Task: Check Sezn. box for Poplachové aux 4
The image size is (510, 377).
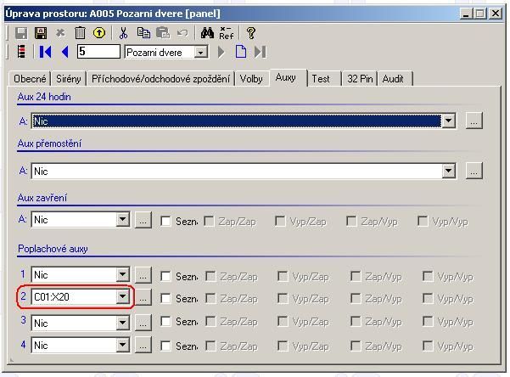Action: click(x=166, y=346)
